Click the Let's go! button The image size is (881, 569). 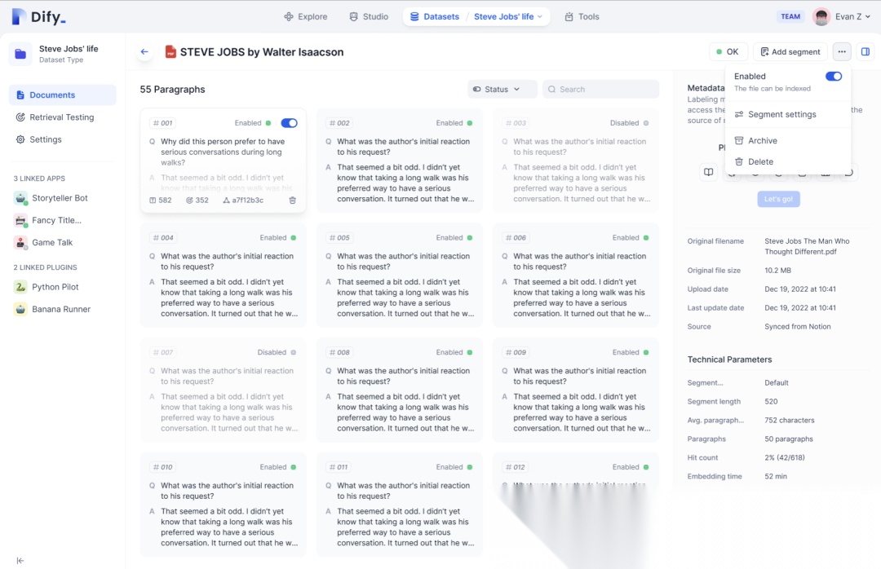pos(778,199)
